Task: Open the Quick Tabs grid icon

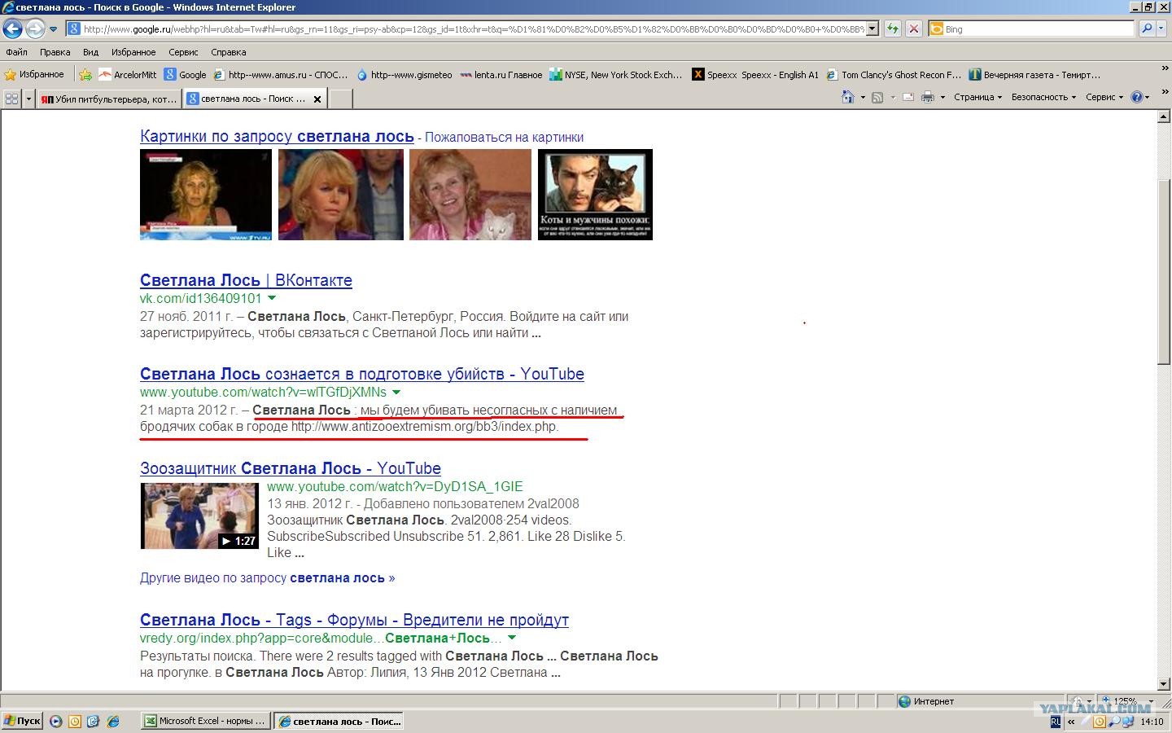Action: point(11,99)
